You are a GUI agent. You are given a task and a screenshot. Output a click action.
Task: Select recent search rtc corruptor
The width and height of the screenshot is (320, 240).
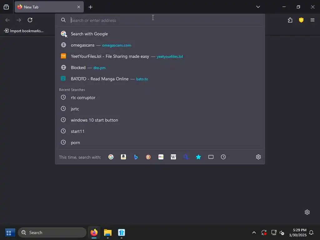(160, 97)
